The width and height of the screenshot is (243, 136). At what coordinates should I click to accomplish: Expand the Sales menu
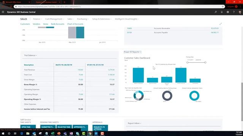click(71, 19)
